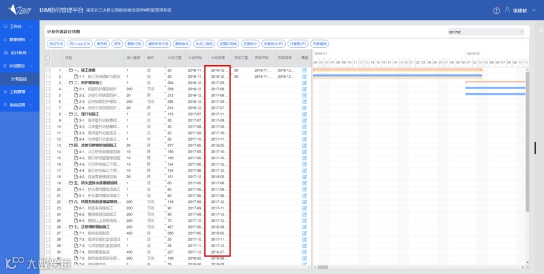Click the folder icon of 二、防护棚架施工
Viewport: 544px width, 274px height.
pos(71,83)
